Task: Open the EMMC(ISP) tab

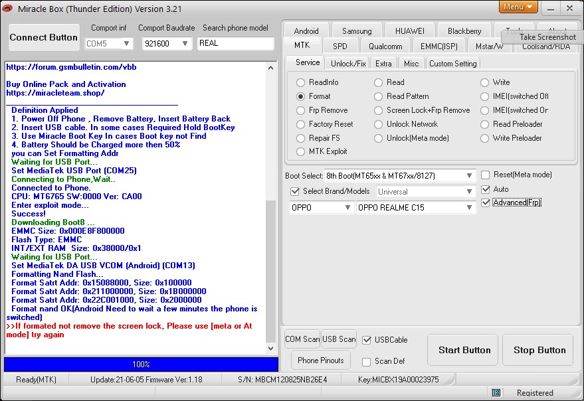Action: [438, 46]
